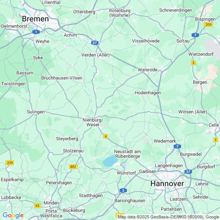220x220 pixels.
Task: Click the Verden (Aller) town label
Action: pos(95,55)
